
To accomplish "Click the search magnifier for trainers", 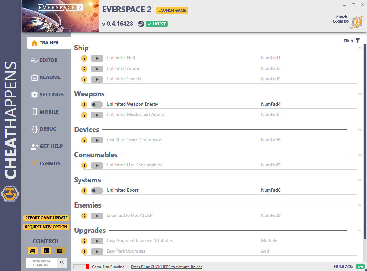I will click(62, 263).
